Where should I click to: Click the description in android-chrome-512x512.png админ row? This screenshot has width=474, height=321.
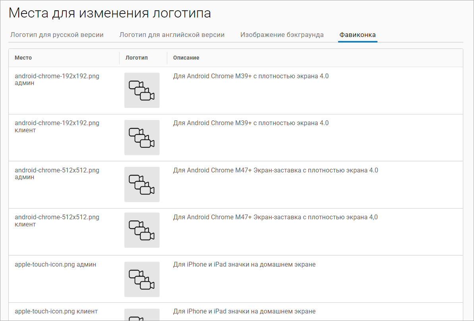(x=275, y=170)
